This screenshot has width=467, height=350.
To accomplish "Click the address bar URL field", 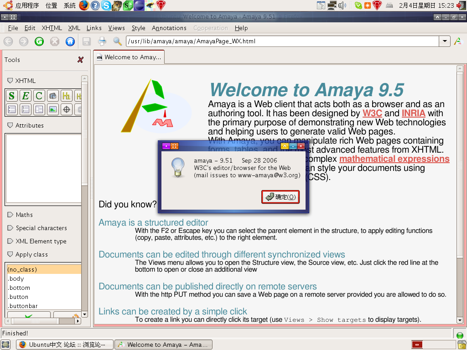I will point(282,41).
